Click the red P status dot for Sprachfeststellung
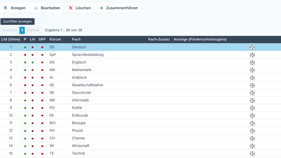Image resolution: width=281 pixels, height=158 pixels. coord(25,55)
